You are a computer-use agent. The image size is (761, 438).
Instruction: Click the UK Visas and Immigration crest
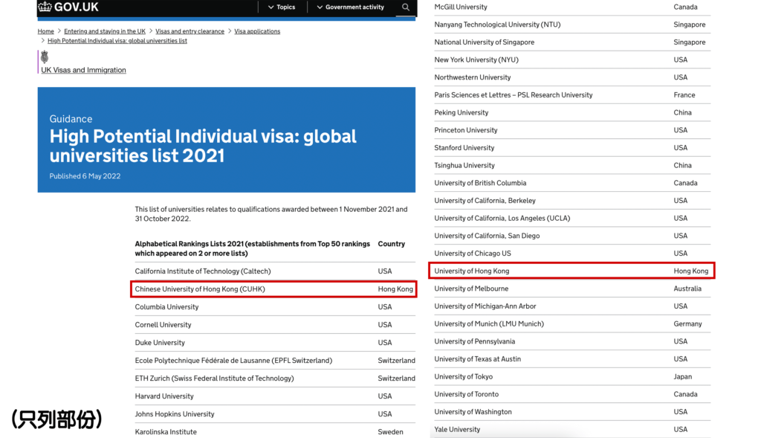[x=44, y=57]
